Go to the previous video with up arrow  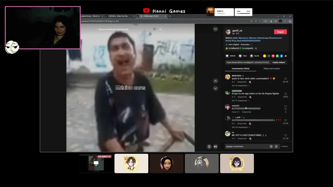click(215, 81)
